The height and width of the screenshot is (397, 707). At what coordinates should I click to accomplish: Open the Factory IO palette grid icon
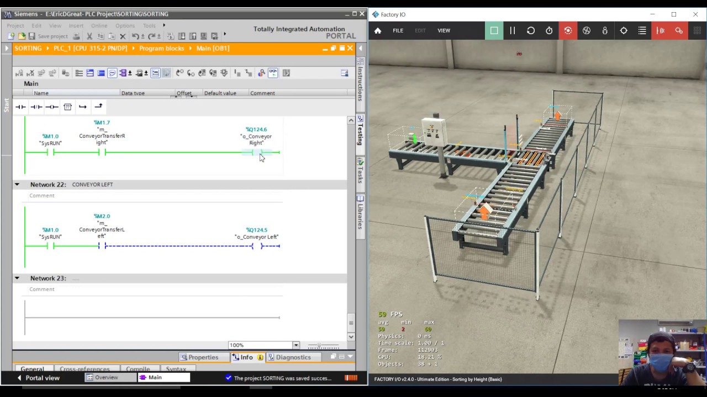(697, 30)
